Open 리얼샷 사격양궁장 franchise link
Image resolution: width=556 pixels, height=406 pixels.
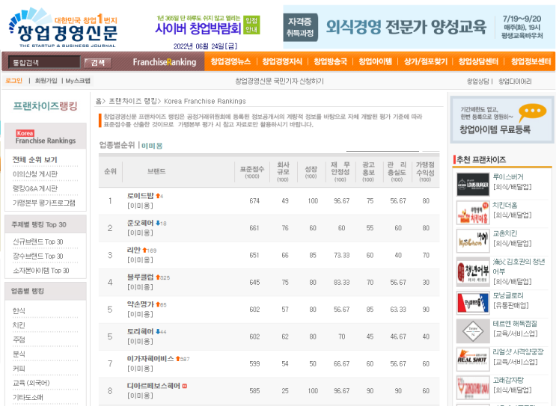(x=518, y=352)
